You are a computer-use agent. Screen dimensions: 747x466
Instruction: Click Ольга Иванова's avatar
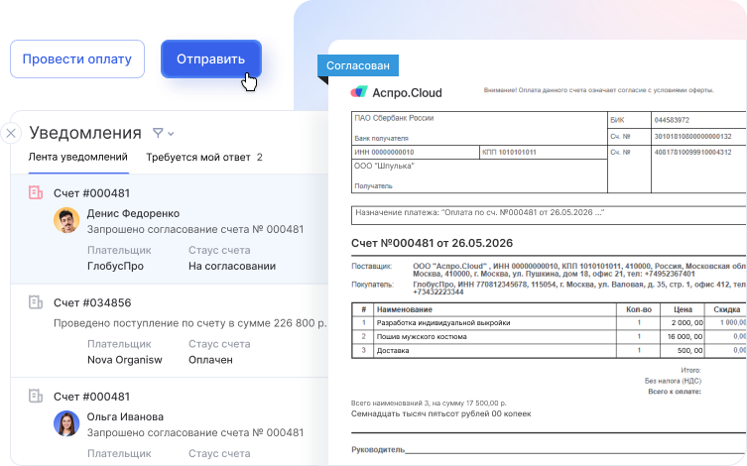[66, 424]
